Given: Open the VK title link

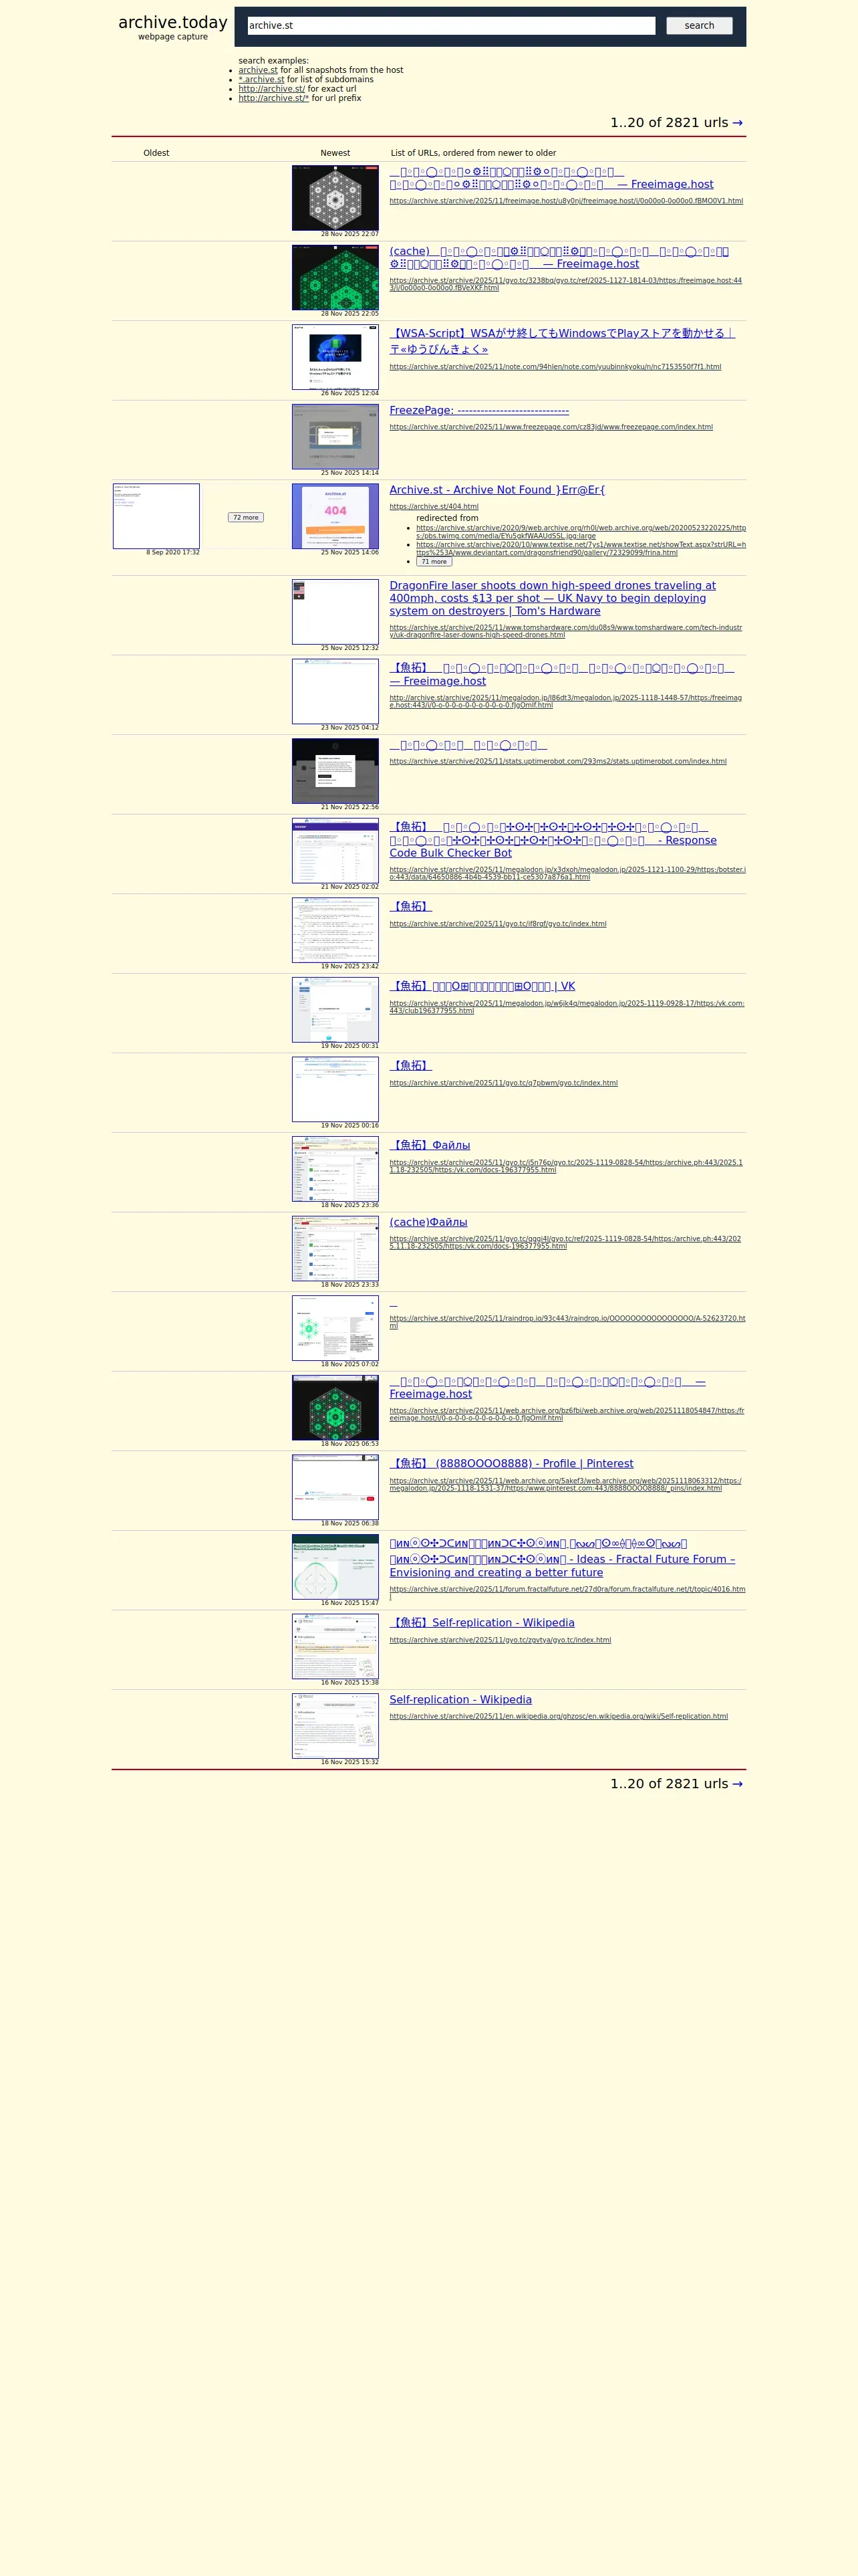Looking at the screenshot, I should (x=482, y=986).
